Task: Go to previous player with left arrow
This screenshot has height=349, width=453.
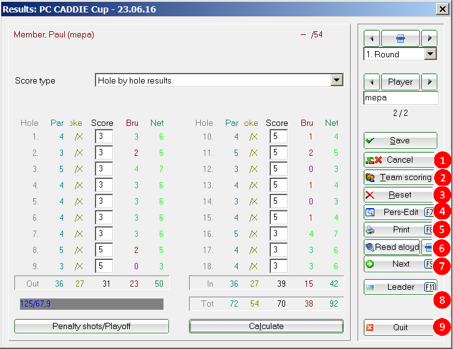Action: 371,82
